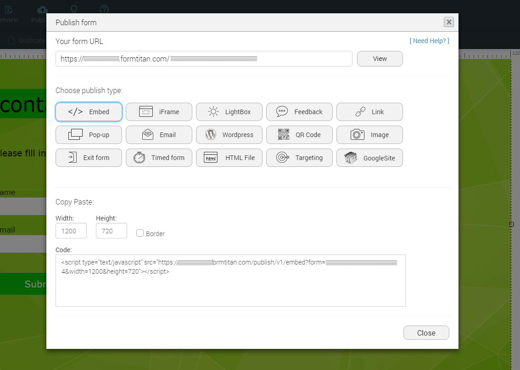Select the Wordpress publish type

tap(229, 135)
